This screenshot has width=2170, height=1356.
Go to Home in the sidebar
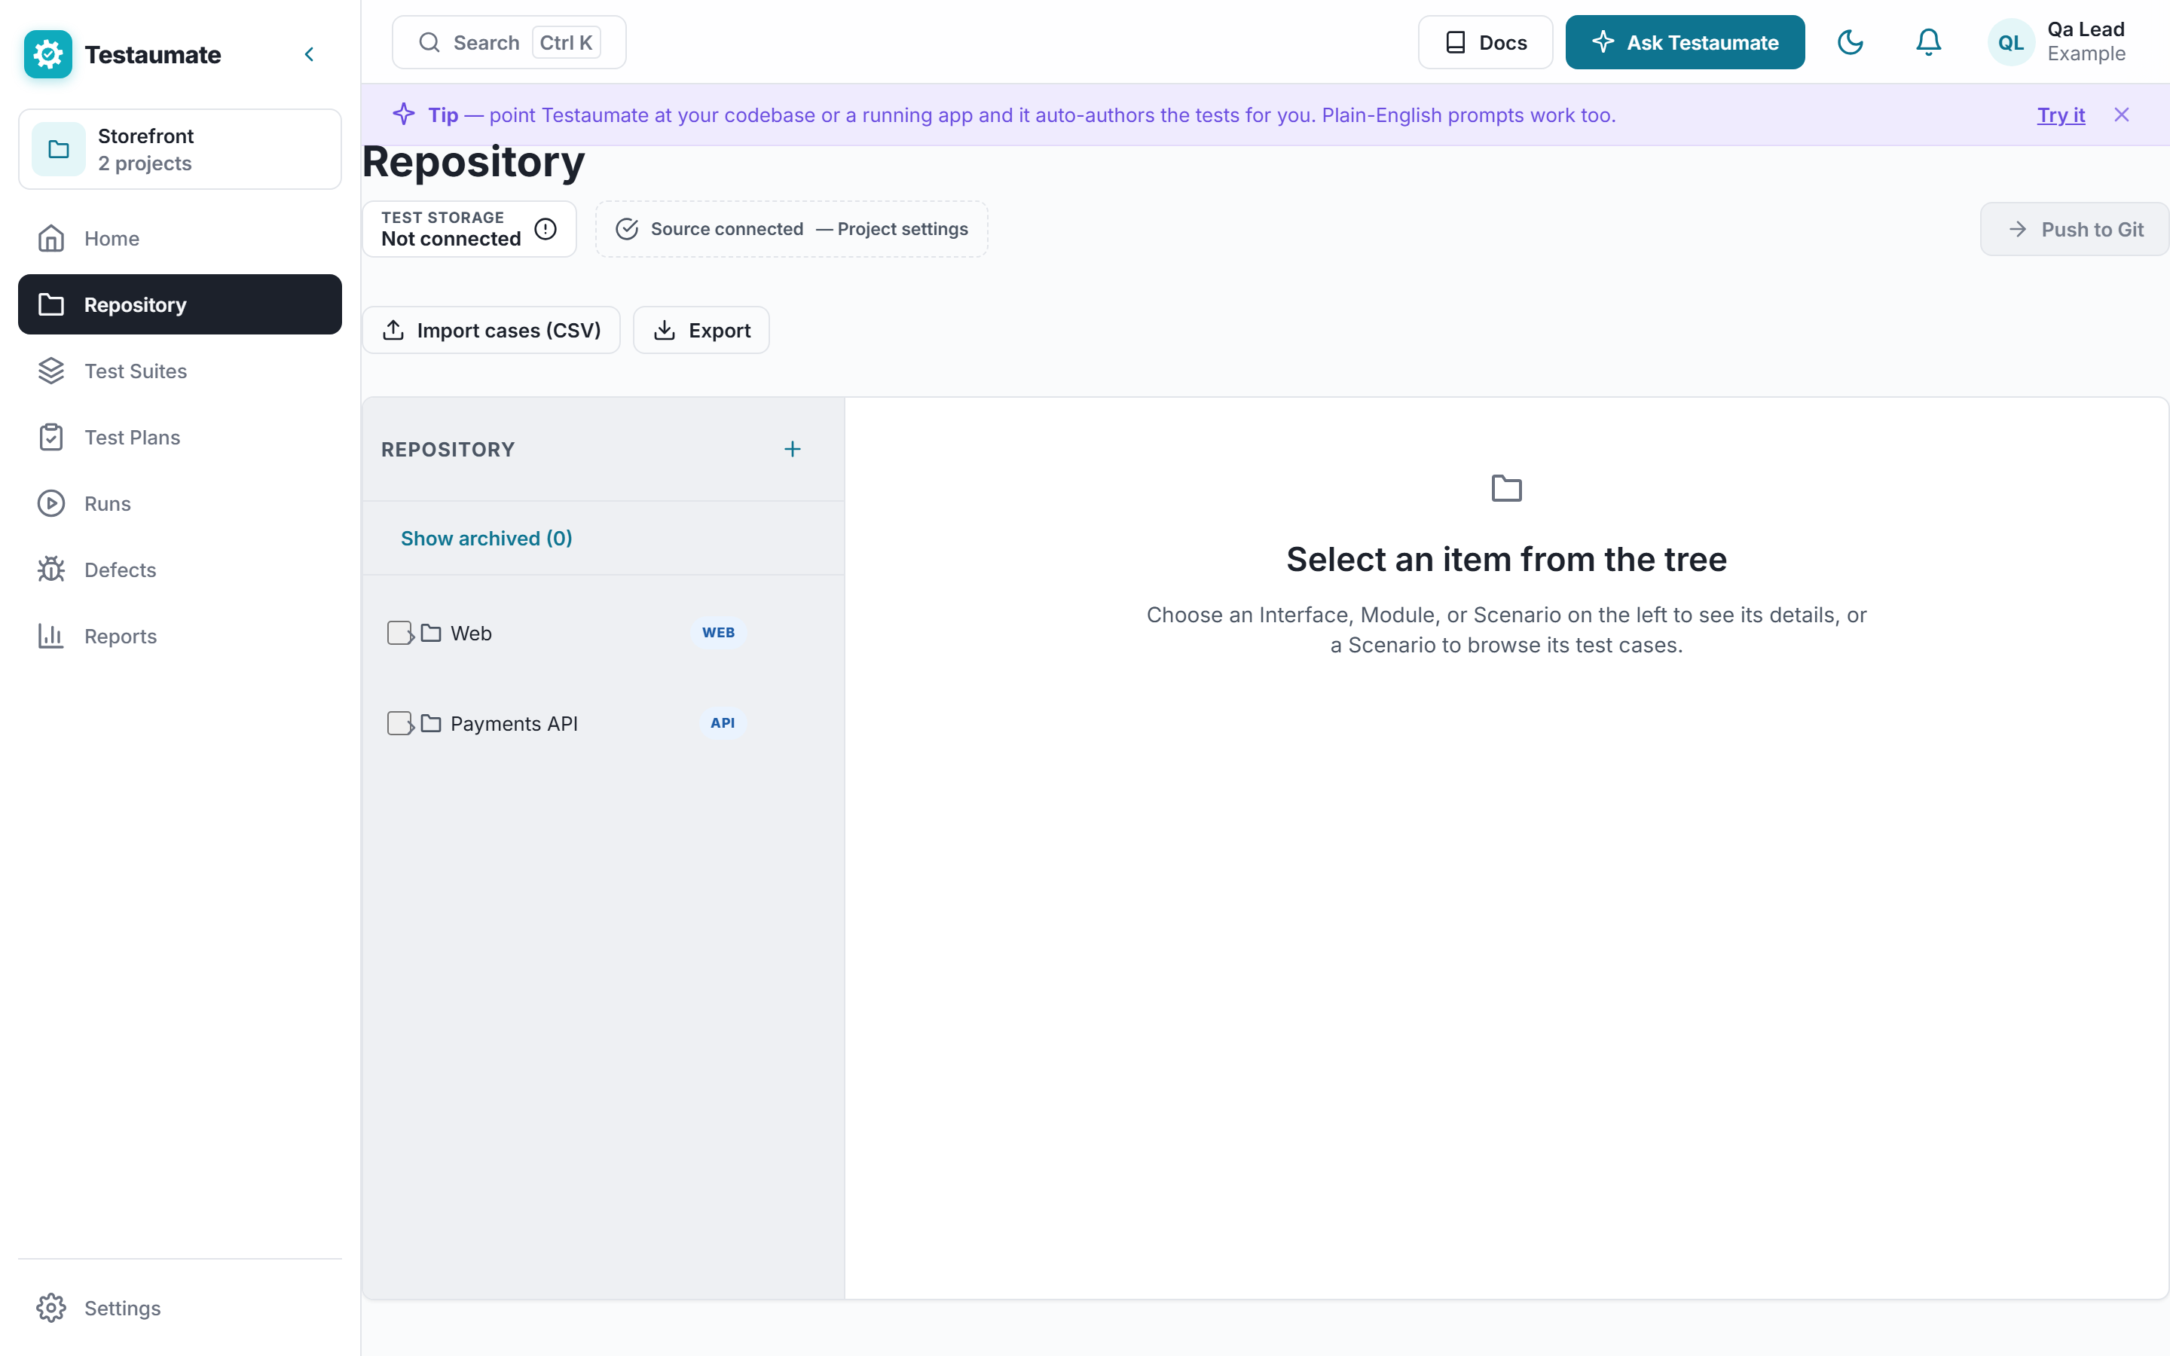(179, 239)
